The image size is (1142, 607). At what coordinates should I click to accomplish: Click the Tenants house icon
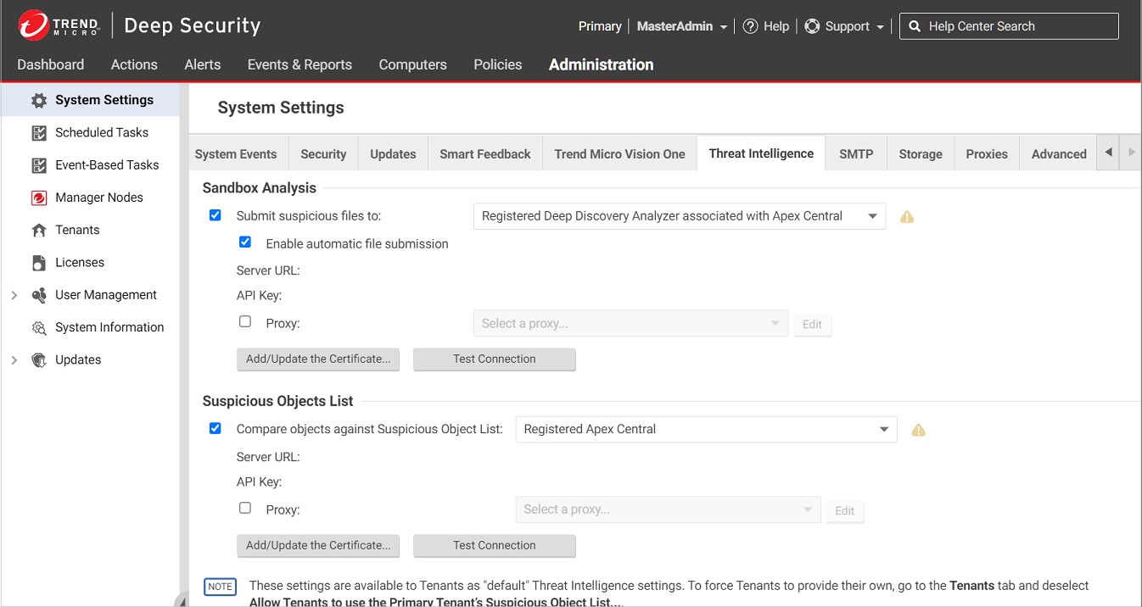pyautogui.click(x=39, y=231)
